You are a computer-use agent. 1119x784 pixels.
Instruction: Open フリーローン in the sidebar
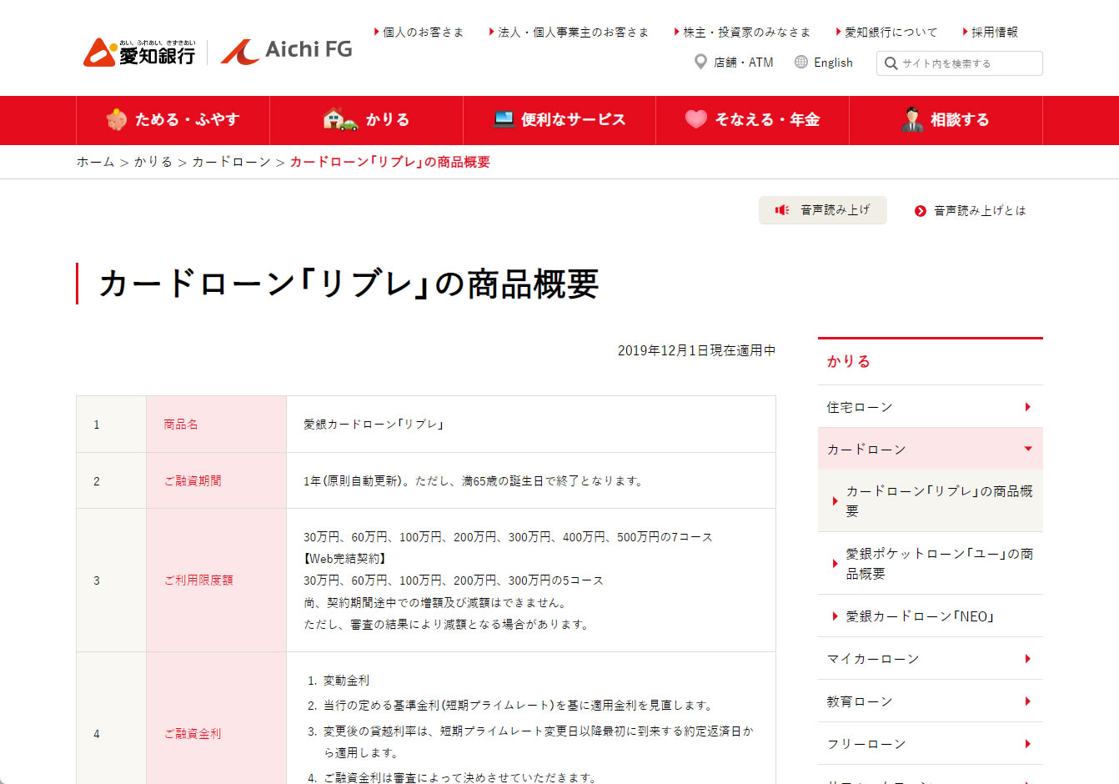pyautogui.click(x=931, y=744)
